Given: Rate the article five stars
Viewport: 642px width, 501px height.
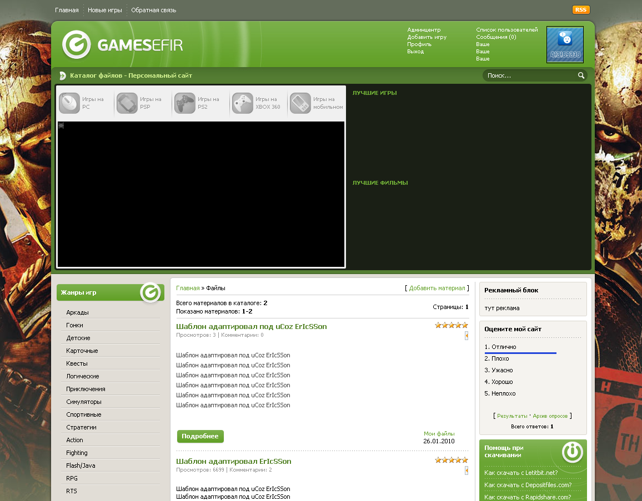Looking at the screenshot, I should point(465,325).
